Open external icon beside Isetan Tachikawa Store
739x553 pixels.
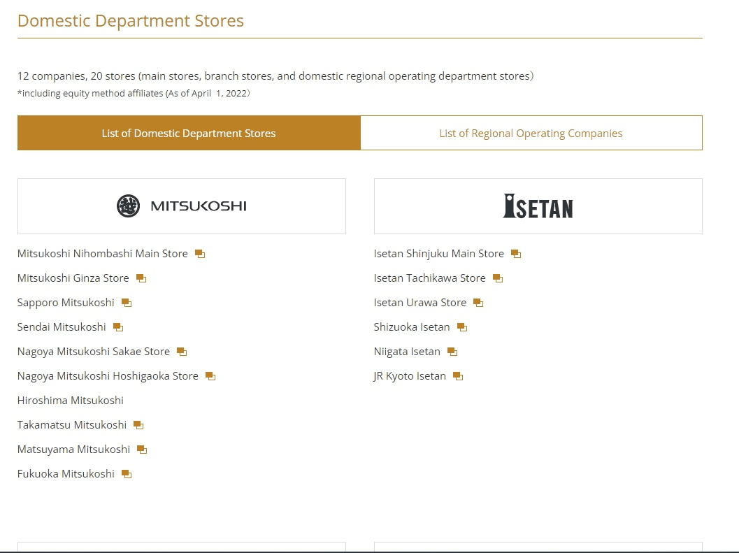498,279
